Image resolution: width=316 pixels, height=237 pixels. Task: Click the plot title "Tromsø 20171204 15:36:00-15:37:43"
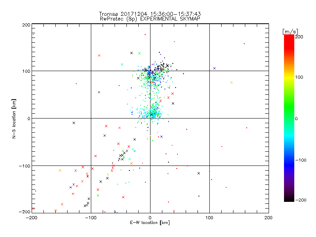coord(150,14)
